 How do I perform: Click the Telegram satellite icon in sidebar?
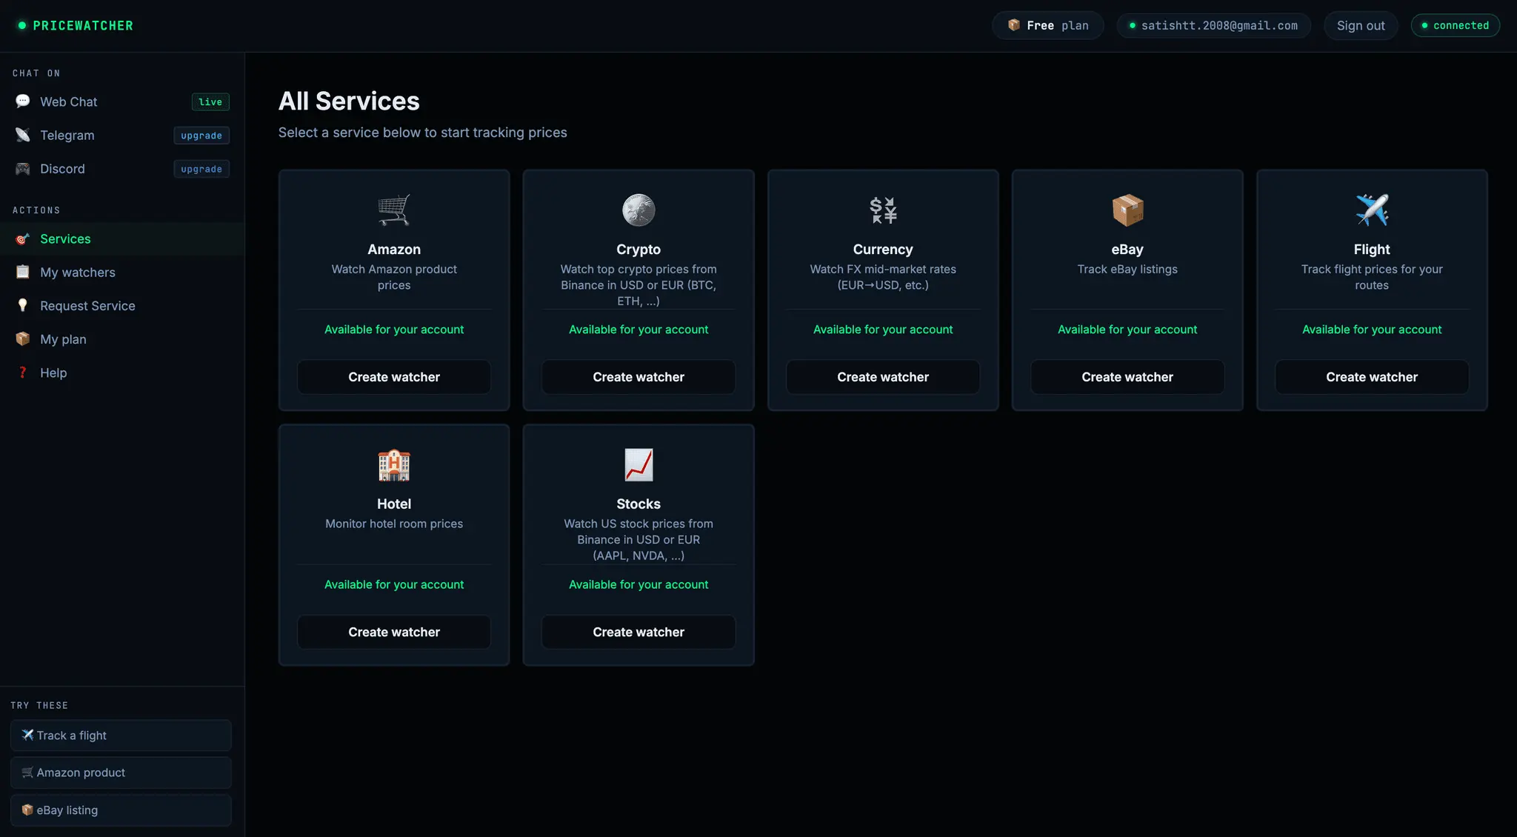pos(23,135)
